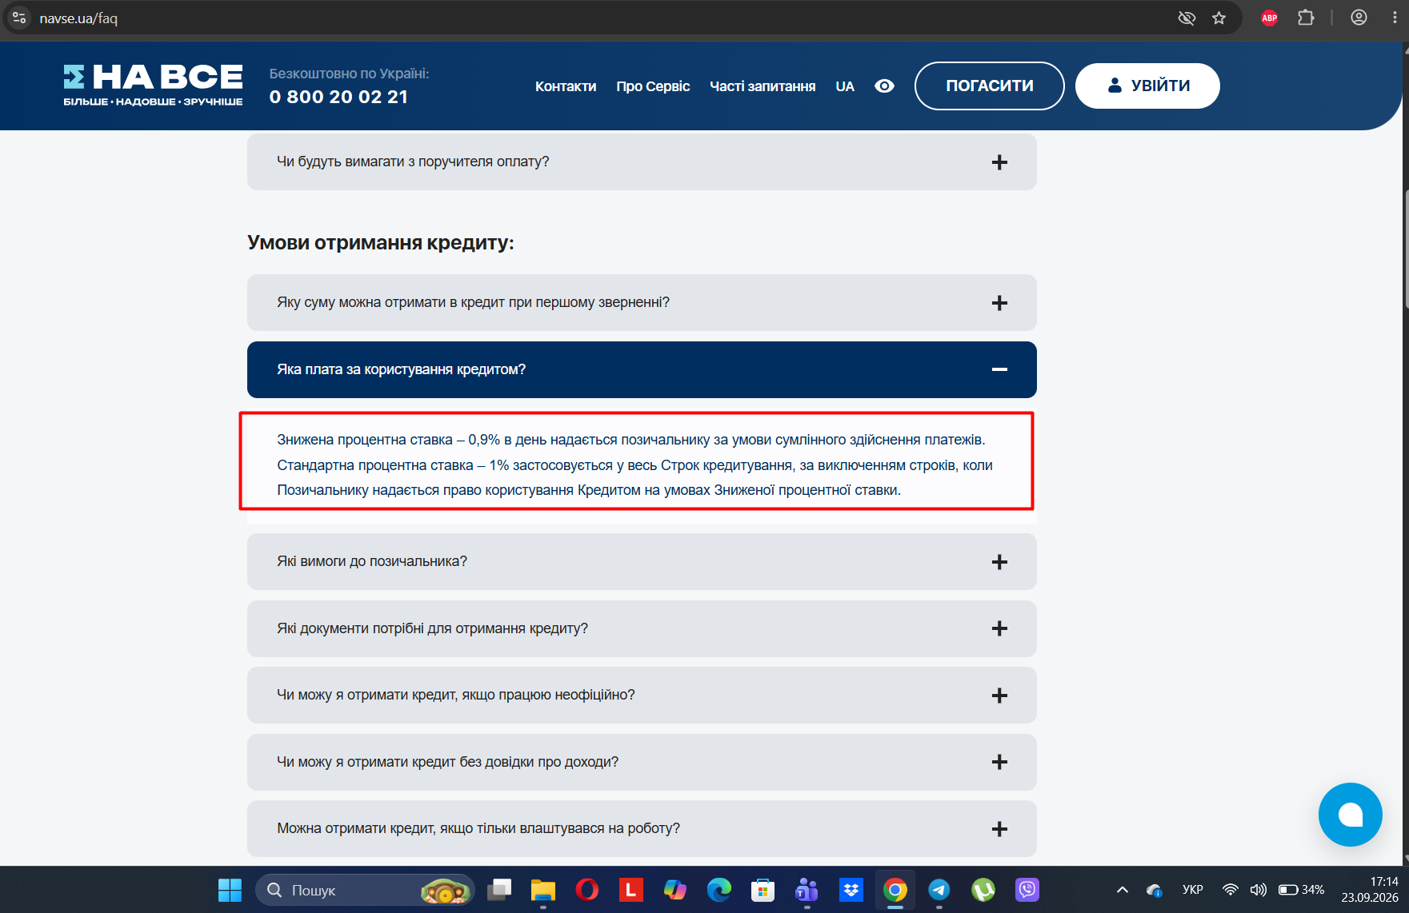The height and width of the screenshot is (913, 1409).
Task: Open Telegram from the taskbar
Action: (x=939, y=890)
